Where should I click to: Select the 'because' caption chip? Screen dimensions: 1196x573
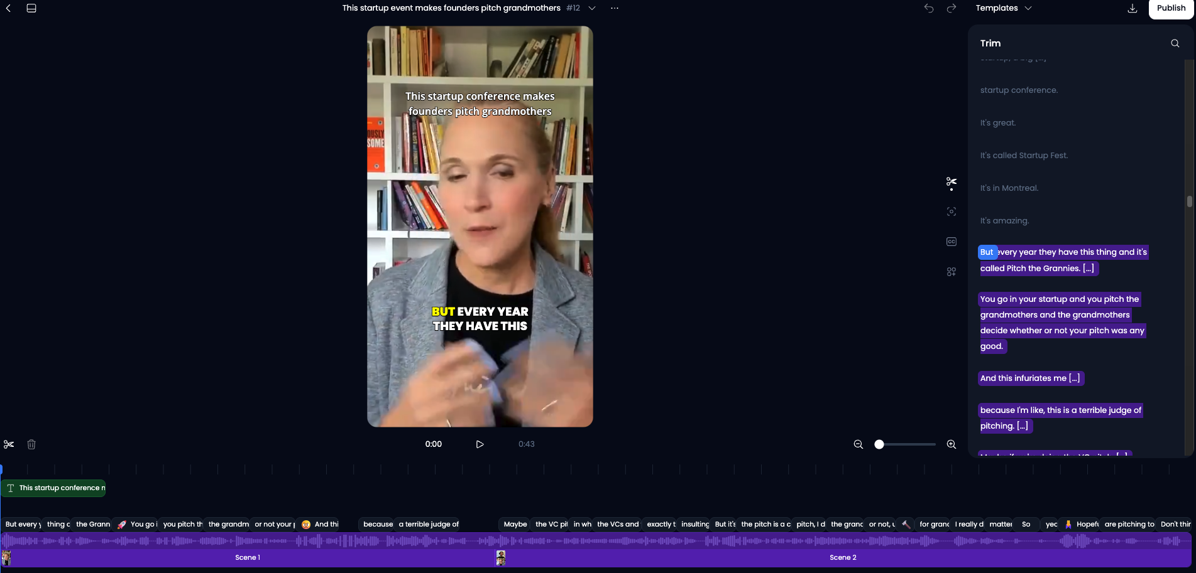click(378, 524)
